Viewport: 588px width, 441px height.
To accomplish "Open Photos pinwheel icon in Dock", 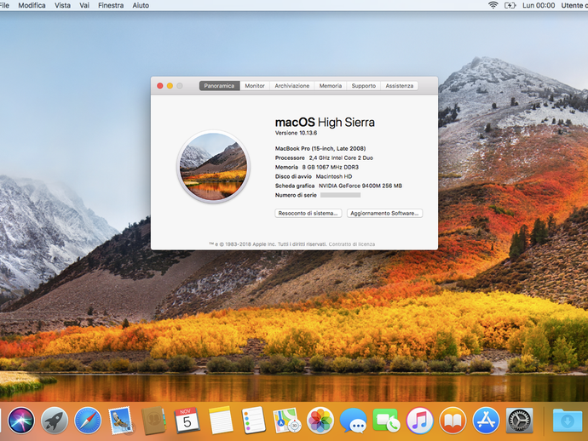I will pos(320,421).
